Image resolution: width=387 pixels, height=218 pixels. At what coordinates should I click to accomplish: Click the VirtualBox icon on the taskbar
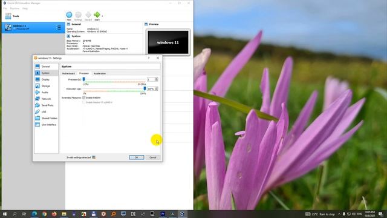click(182, 214)
